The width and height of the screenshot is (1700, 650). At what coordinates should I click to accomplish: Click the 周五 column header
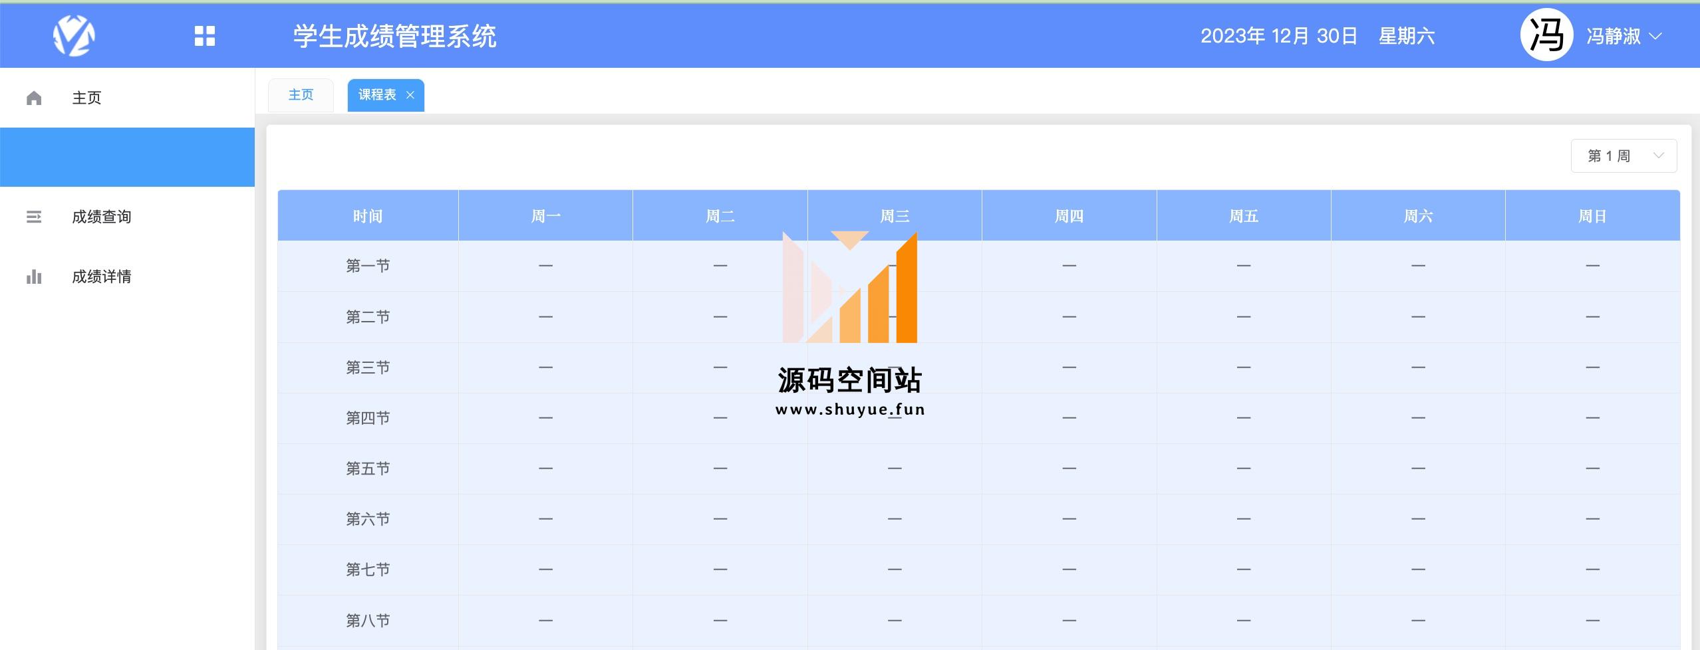(1244, 216)
